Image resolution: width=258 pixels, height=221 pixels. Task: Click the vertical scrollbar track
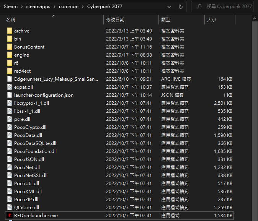[255, 122]
